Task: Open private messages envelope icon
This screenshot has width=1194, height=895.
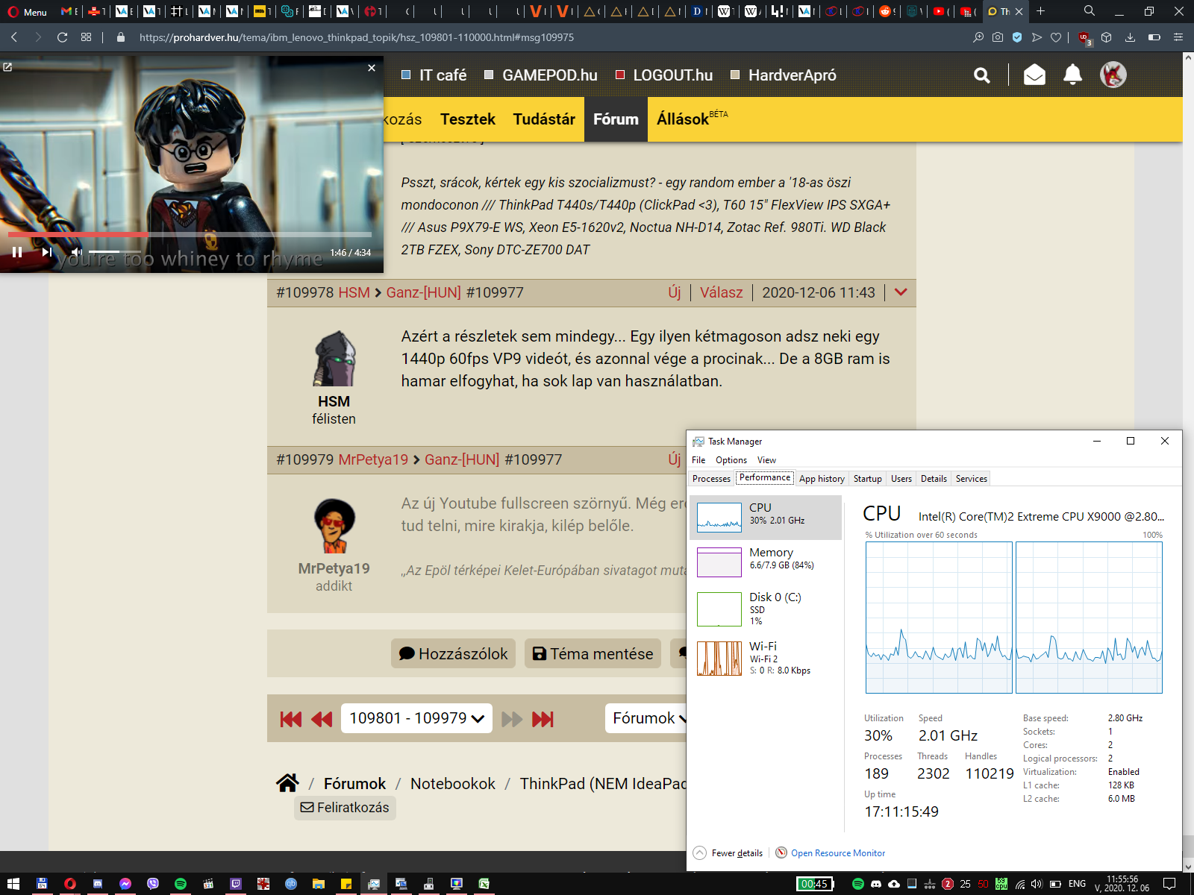Action: (1034, 75)
